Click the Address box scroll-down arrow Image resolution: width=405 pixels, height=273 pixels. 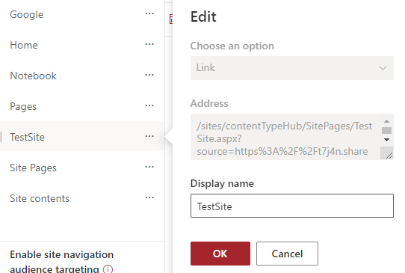coord(386,140)
